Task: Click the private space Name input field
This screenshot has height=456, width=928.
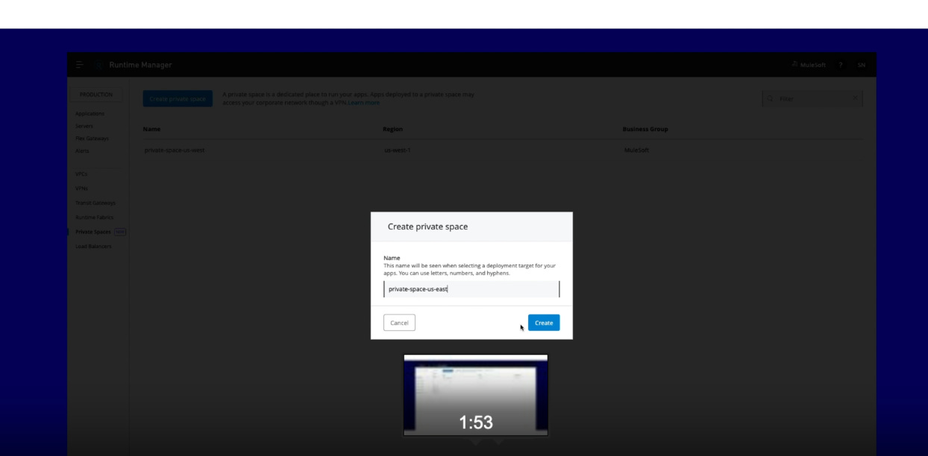Action: tap(471, 289)
